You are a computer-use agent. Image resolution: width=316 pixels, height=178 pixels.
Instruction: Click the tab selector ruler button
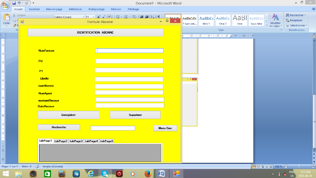(3, 36)
